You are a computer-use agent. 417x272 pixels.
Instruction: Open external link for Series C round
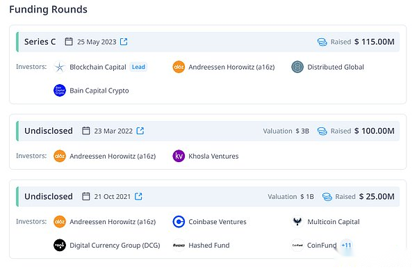(124, 42)
